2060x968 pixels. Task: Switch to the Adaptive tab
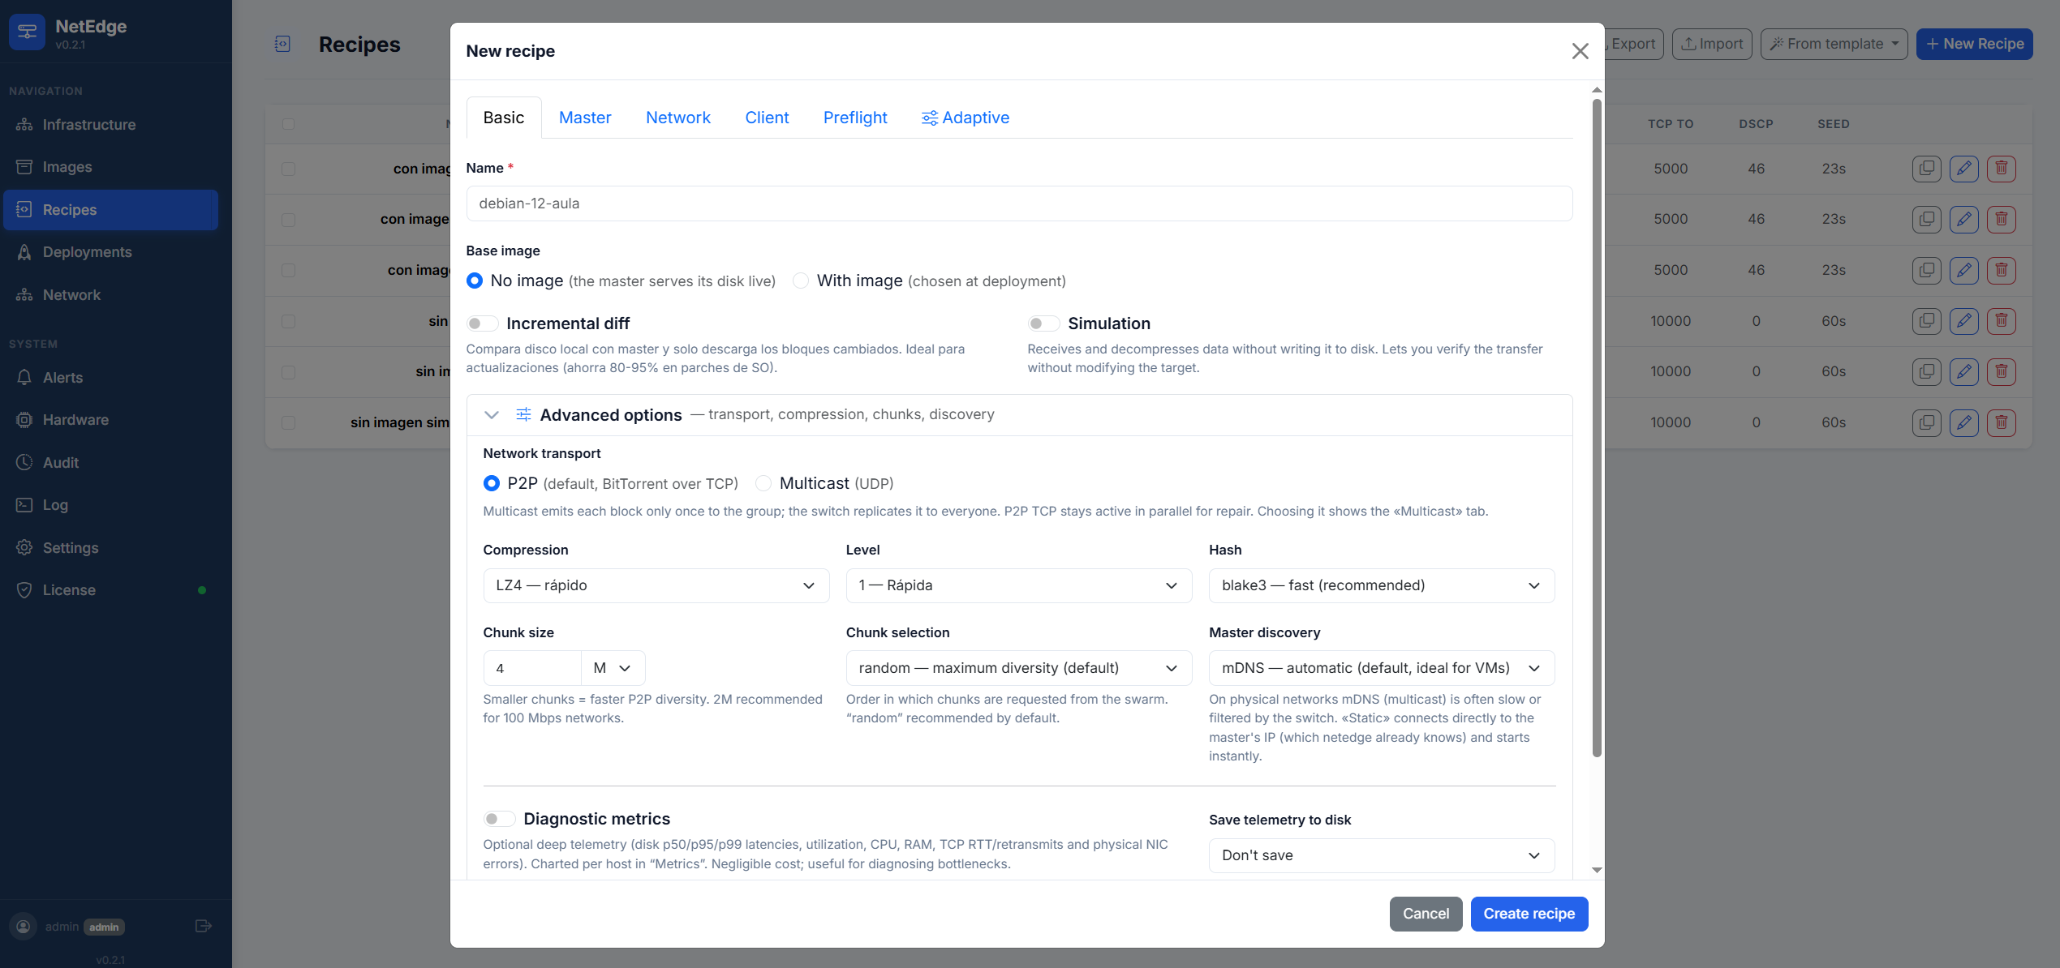click(x=965, y=118)
